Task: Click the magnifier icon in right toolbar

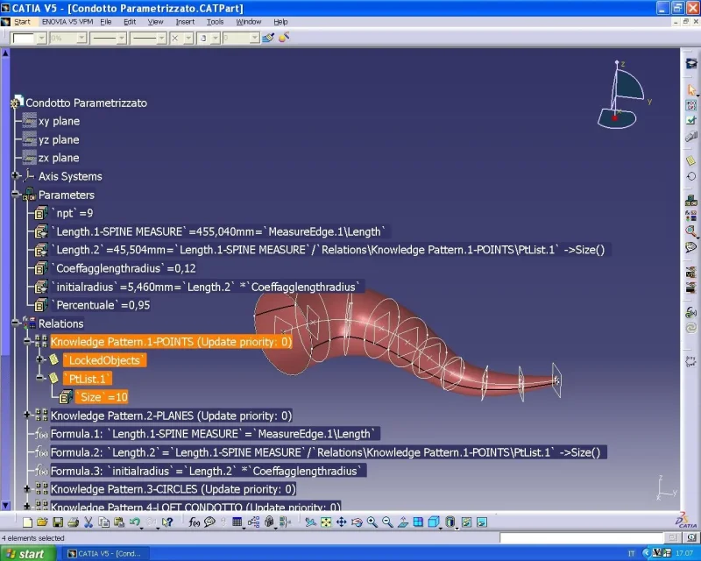Action: click(691, 231)
